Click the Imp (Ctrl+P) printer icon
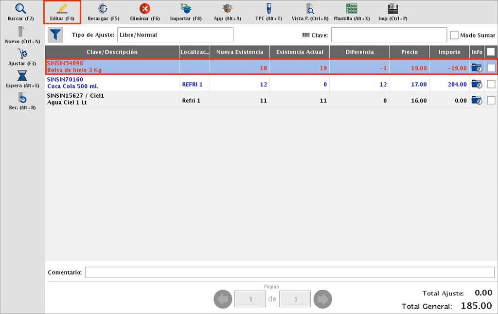Image resolution: width=498 pixels, height=314 pixels. [x=392, y=9]
